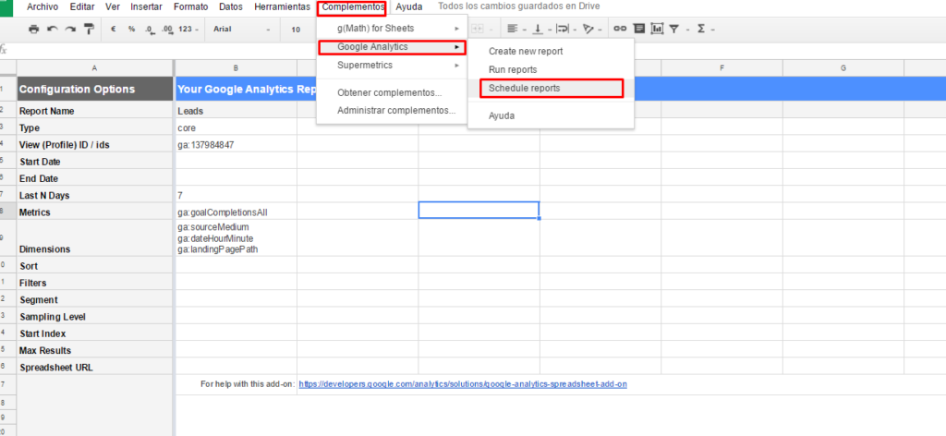Open the Editar menu
The width and height of the screenshot is (946, 436).
(x=82, y=6)
